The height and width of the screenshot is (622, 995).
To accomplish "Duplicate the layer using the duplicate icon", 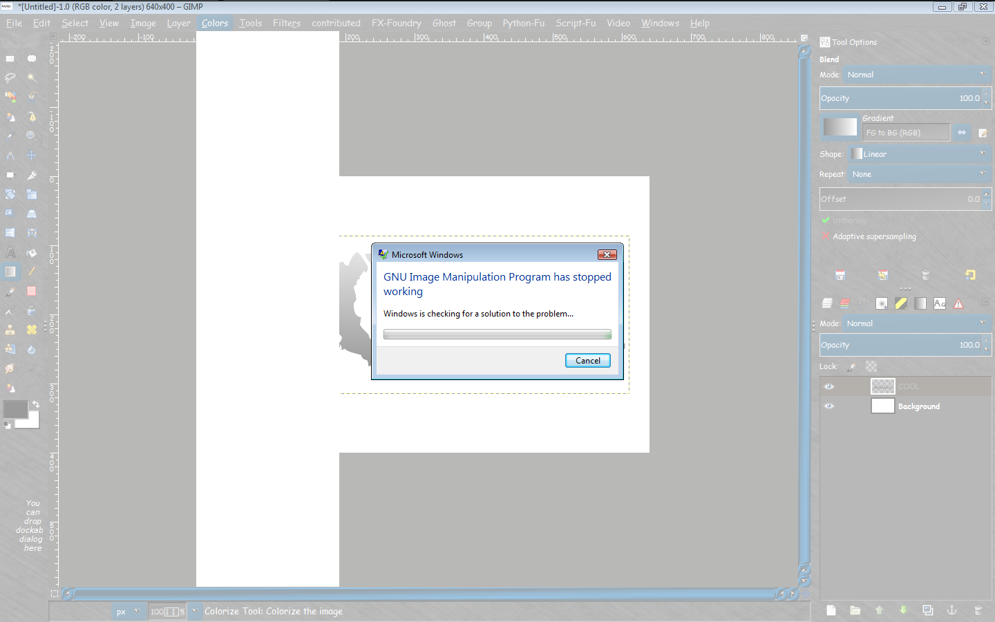I will tap(928, 610).
